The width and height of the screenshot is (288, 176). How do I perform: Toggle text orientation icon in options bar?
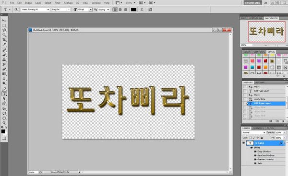16,10
